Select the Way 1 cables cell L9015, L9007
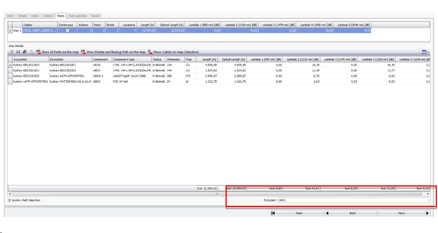 pos(40,31)
